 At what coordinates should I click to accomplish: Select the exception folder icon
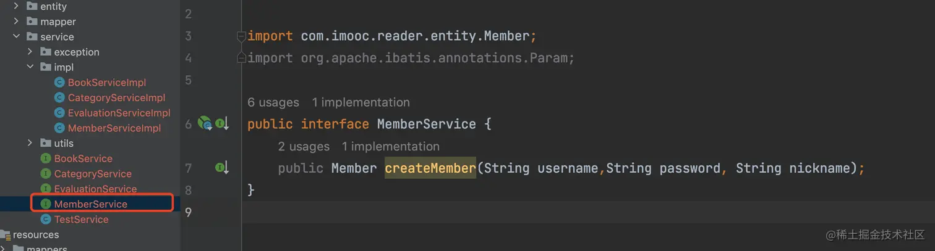point(46,52)
